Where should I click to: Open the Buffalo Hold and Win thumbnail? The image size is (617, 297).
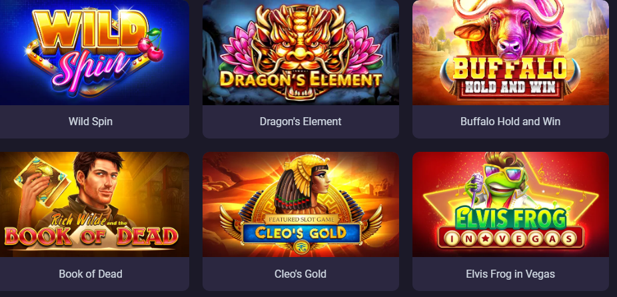[x=510, y=53]
